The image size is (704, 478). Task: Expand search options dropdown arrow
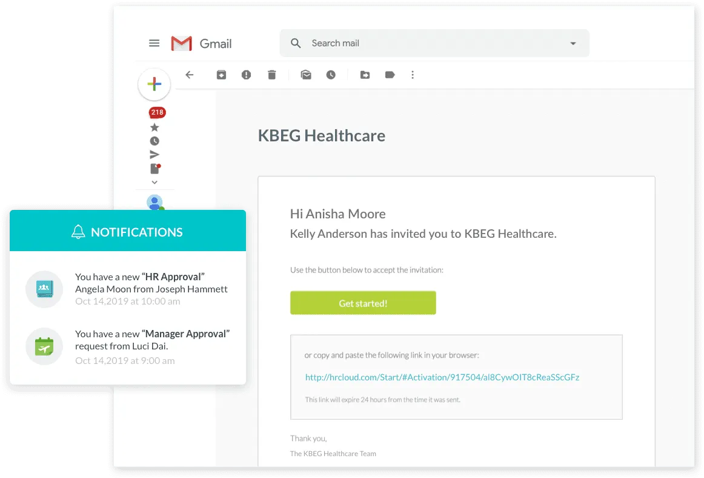[573, 44]
